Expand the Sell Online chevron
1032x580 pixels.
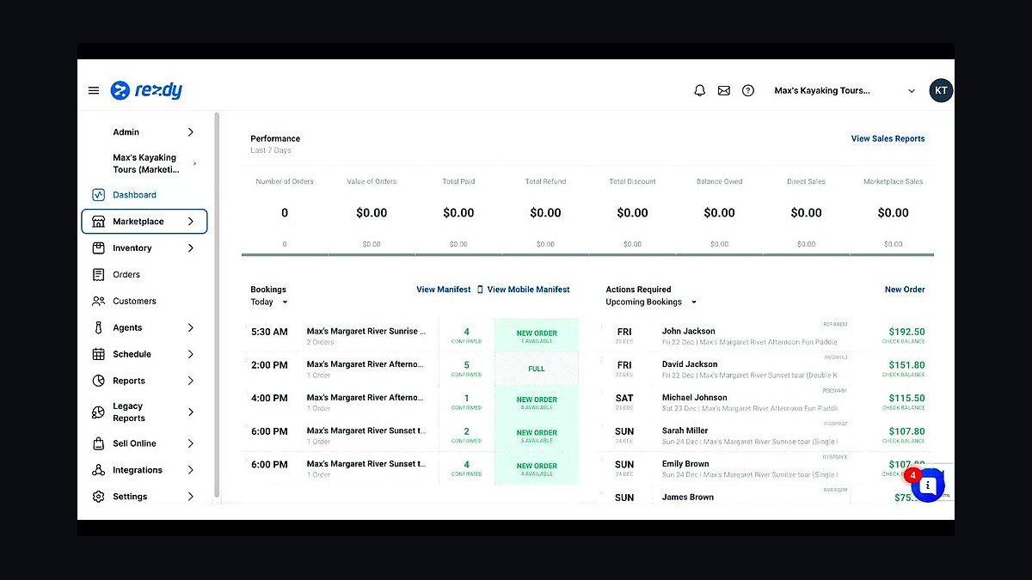pyautogui.click(x=190, y=443)
